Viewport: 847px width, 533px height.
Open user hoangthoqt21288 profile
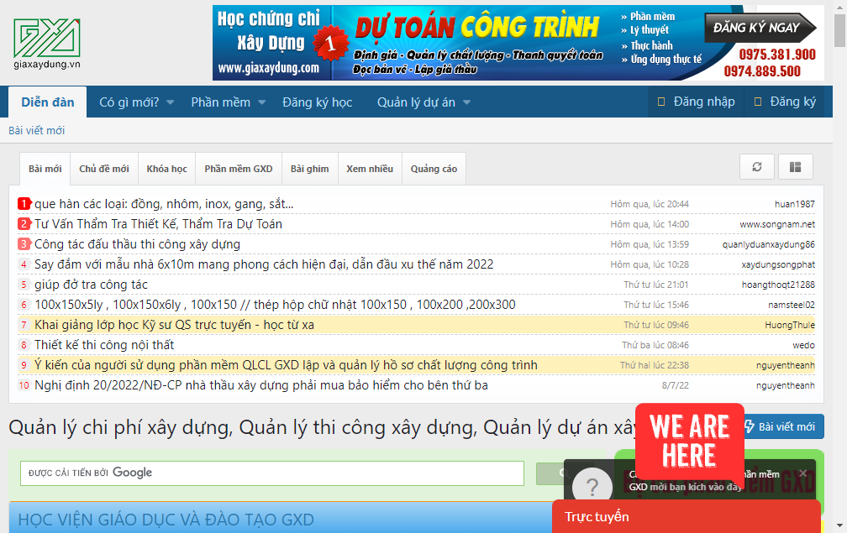778,285
